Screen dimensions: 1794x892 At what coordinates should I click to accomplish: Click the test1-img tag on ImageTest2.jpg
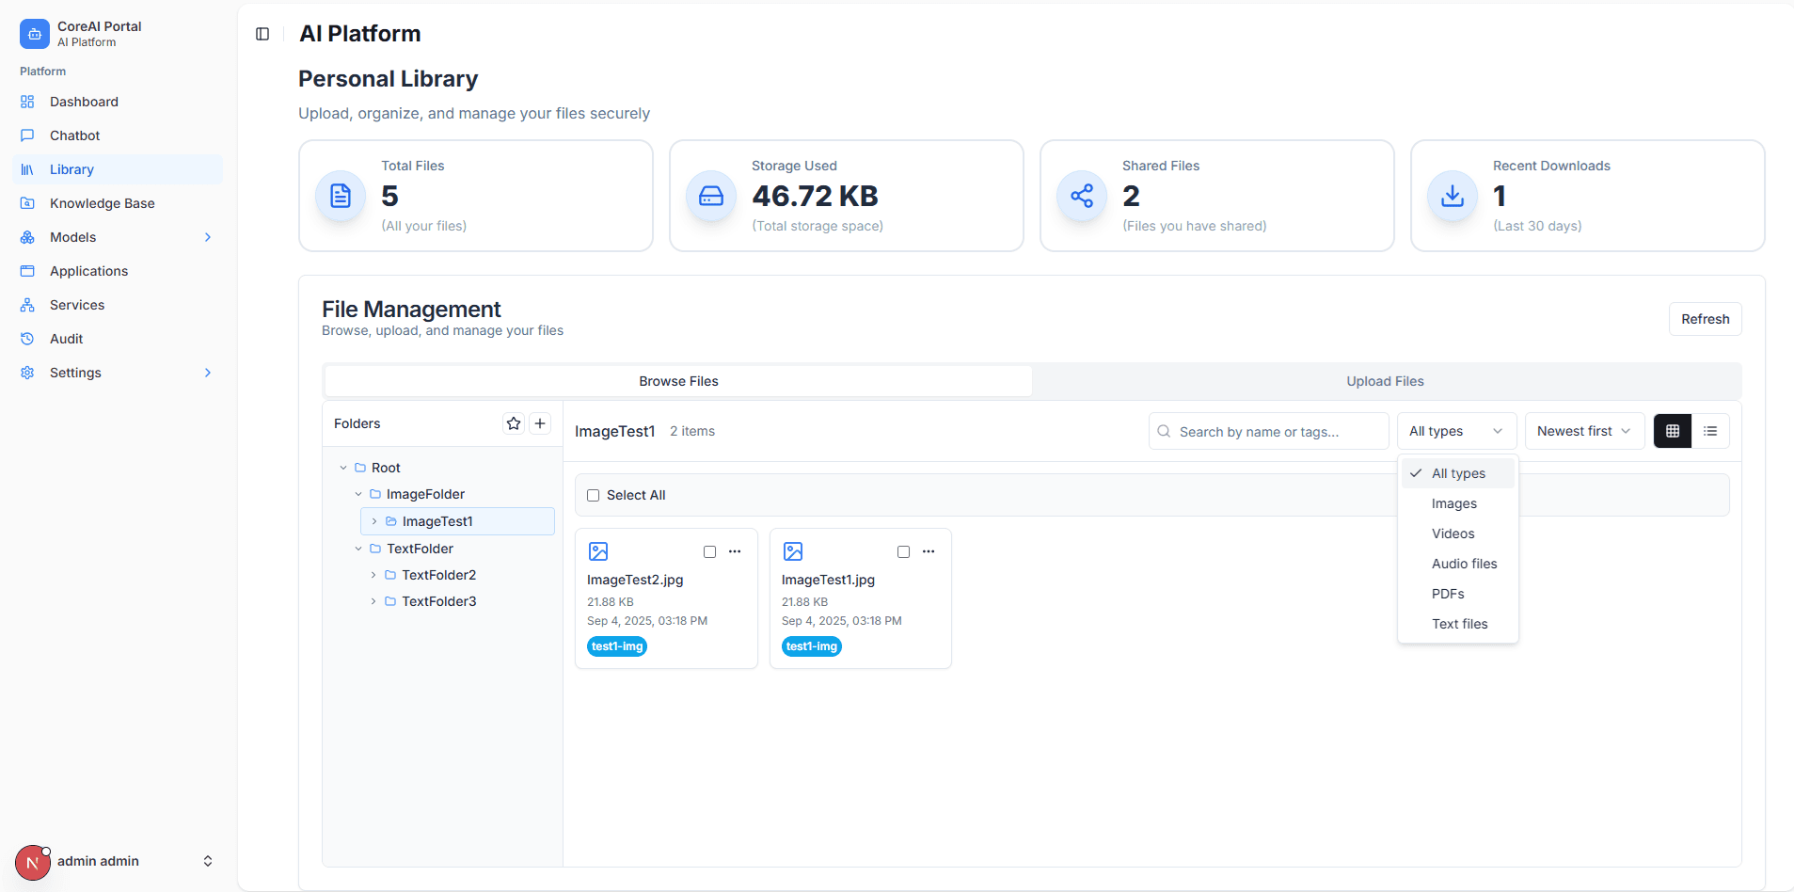coord(617,646)
